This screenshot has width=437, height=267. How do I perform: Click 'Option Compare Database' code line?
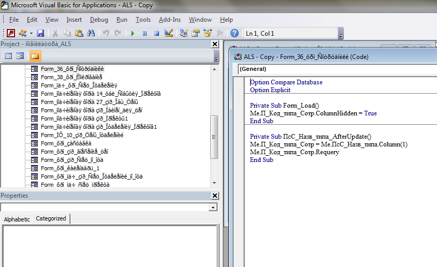tap(286, 82)
